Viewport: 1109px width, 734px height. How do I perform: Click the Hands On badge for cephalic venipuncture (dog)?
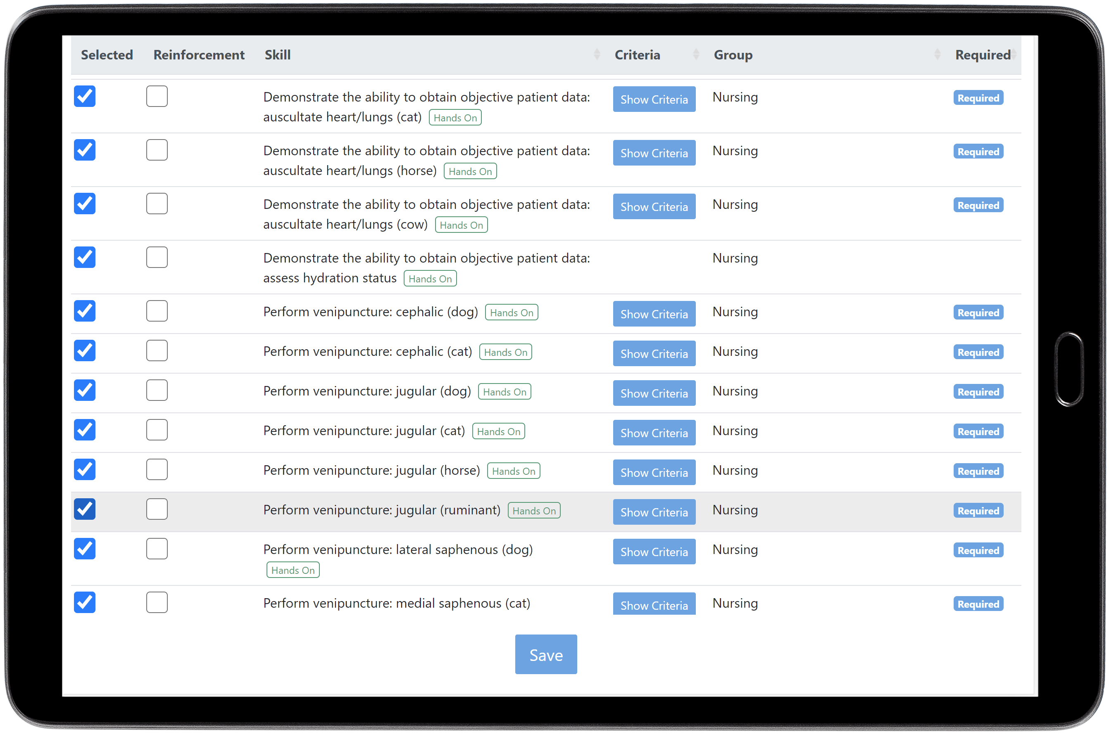(511, 312)
